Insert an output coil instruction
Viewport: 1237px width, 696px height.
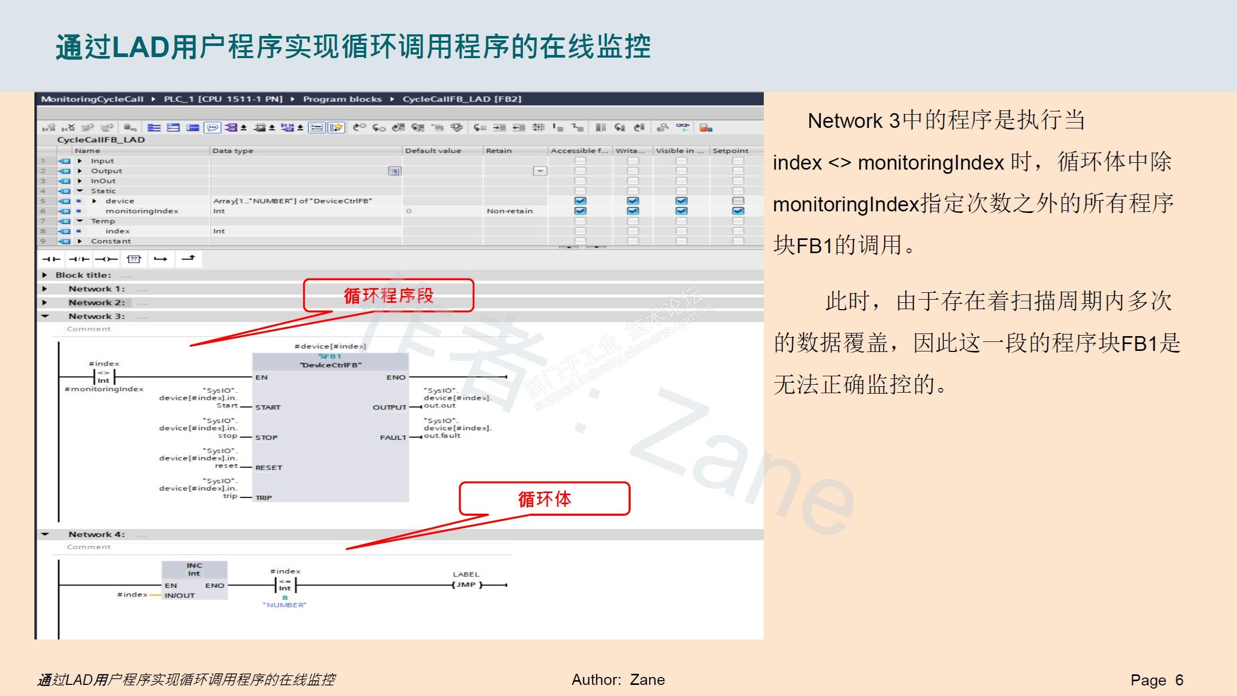tap(106, 259)
